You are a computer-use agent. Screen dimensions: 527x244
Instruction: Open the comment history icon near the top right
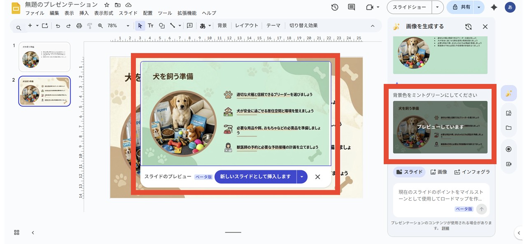point(351,7)
